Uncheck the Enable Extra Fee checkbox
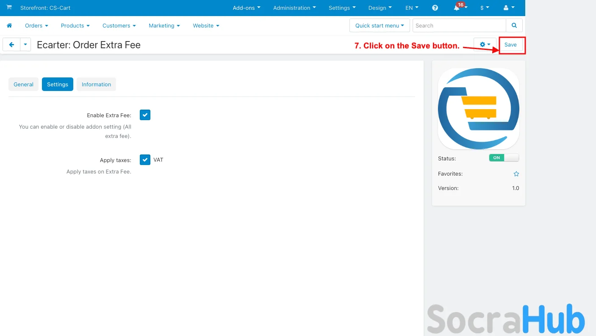The height and width of the screenshot is (336, 596). (145, 115)
